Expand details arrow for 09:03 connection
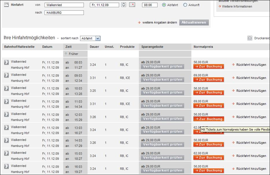Screen dimensions: 270x175 click(x=6, y=75)
